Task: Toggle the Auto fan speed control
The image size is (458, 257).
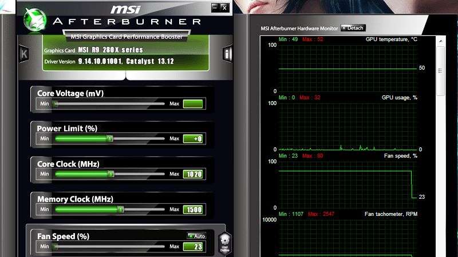Action: tap(196, 236)
